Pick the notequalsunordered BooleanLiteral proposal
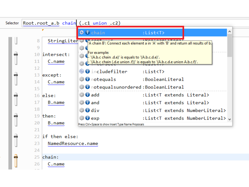249x187 pixels. click(x=116, y=87)
